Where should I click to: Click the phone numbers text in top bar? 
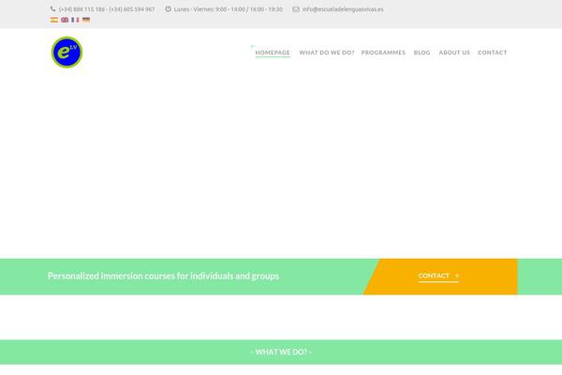[107, 9]
